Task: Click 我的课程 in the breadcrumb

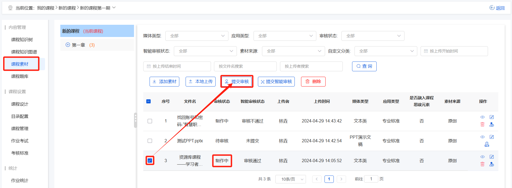Action: [x=46, y=8]
